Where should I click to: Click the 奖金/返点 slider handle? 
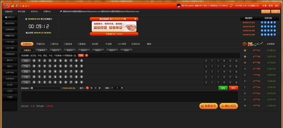pyautogui.click(x=32, y=88)
